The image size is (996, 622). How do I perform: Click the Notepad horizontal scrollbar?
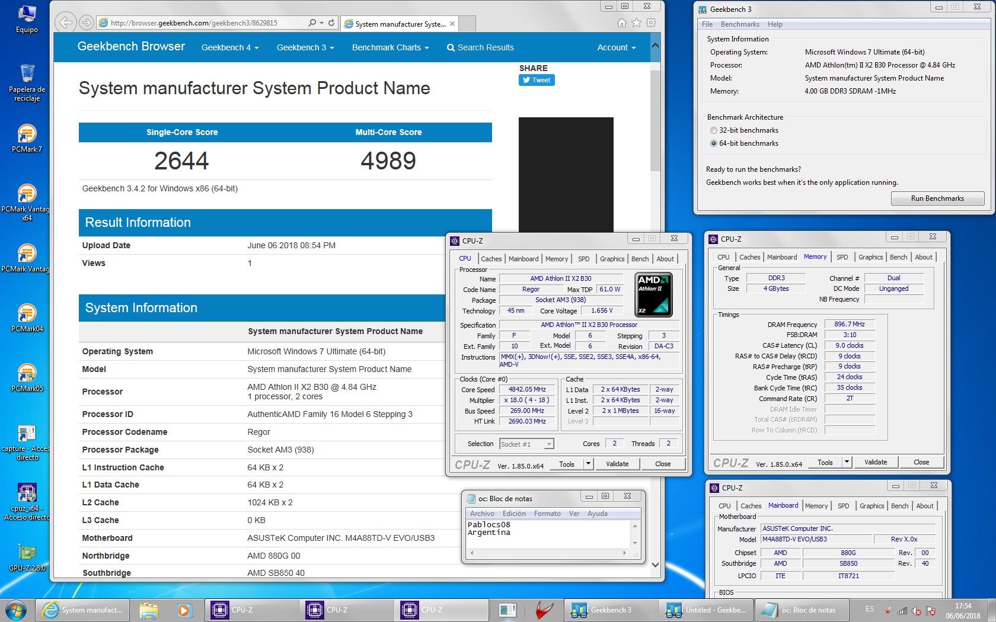548,553
